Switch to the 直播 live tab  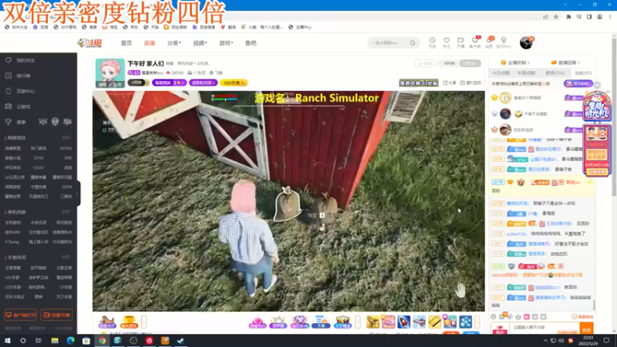point(150,43)
